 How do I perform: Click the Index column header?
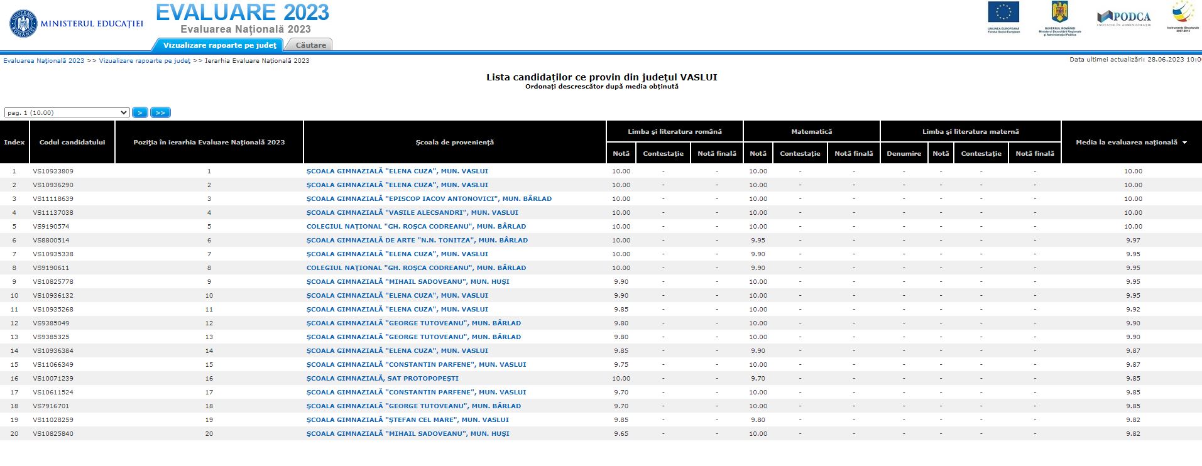click(x=14, y=142)
